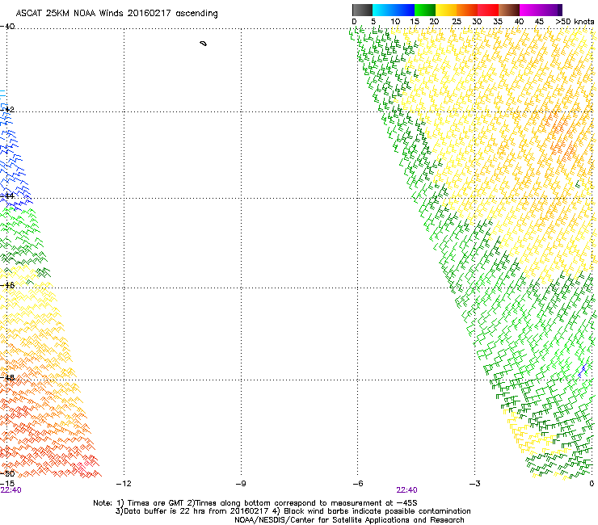Click the NOAA/NESDIS credit line
Screen dimensions: 598x525
(349, 520)
